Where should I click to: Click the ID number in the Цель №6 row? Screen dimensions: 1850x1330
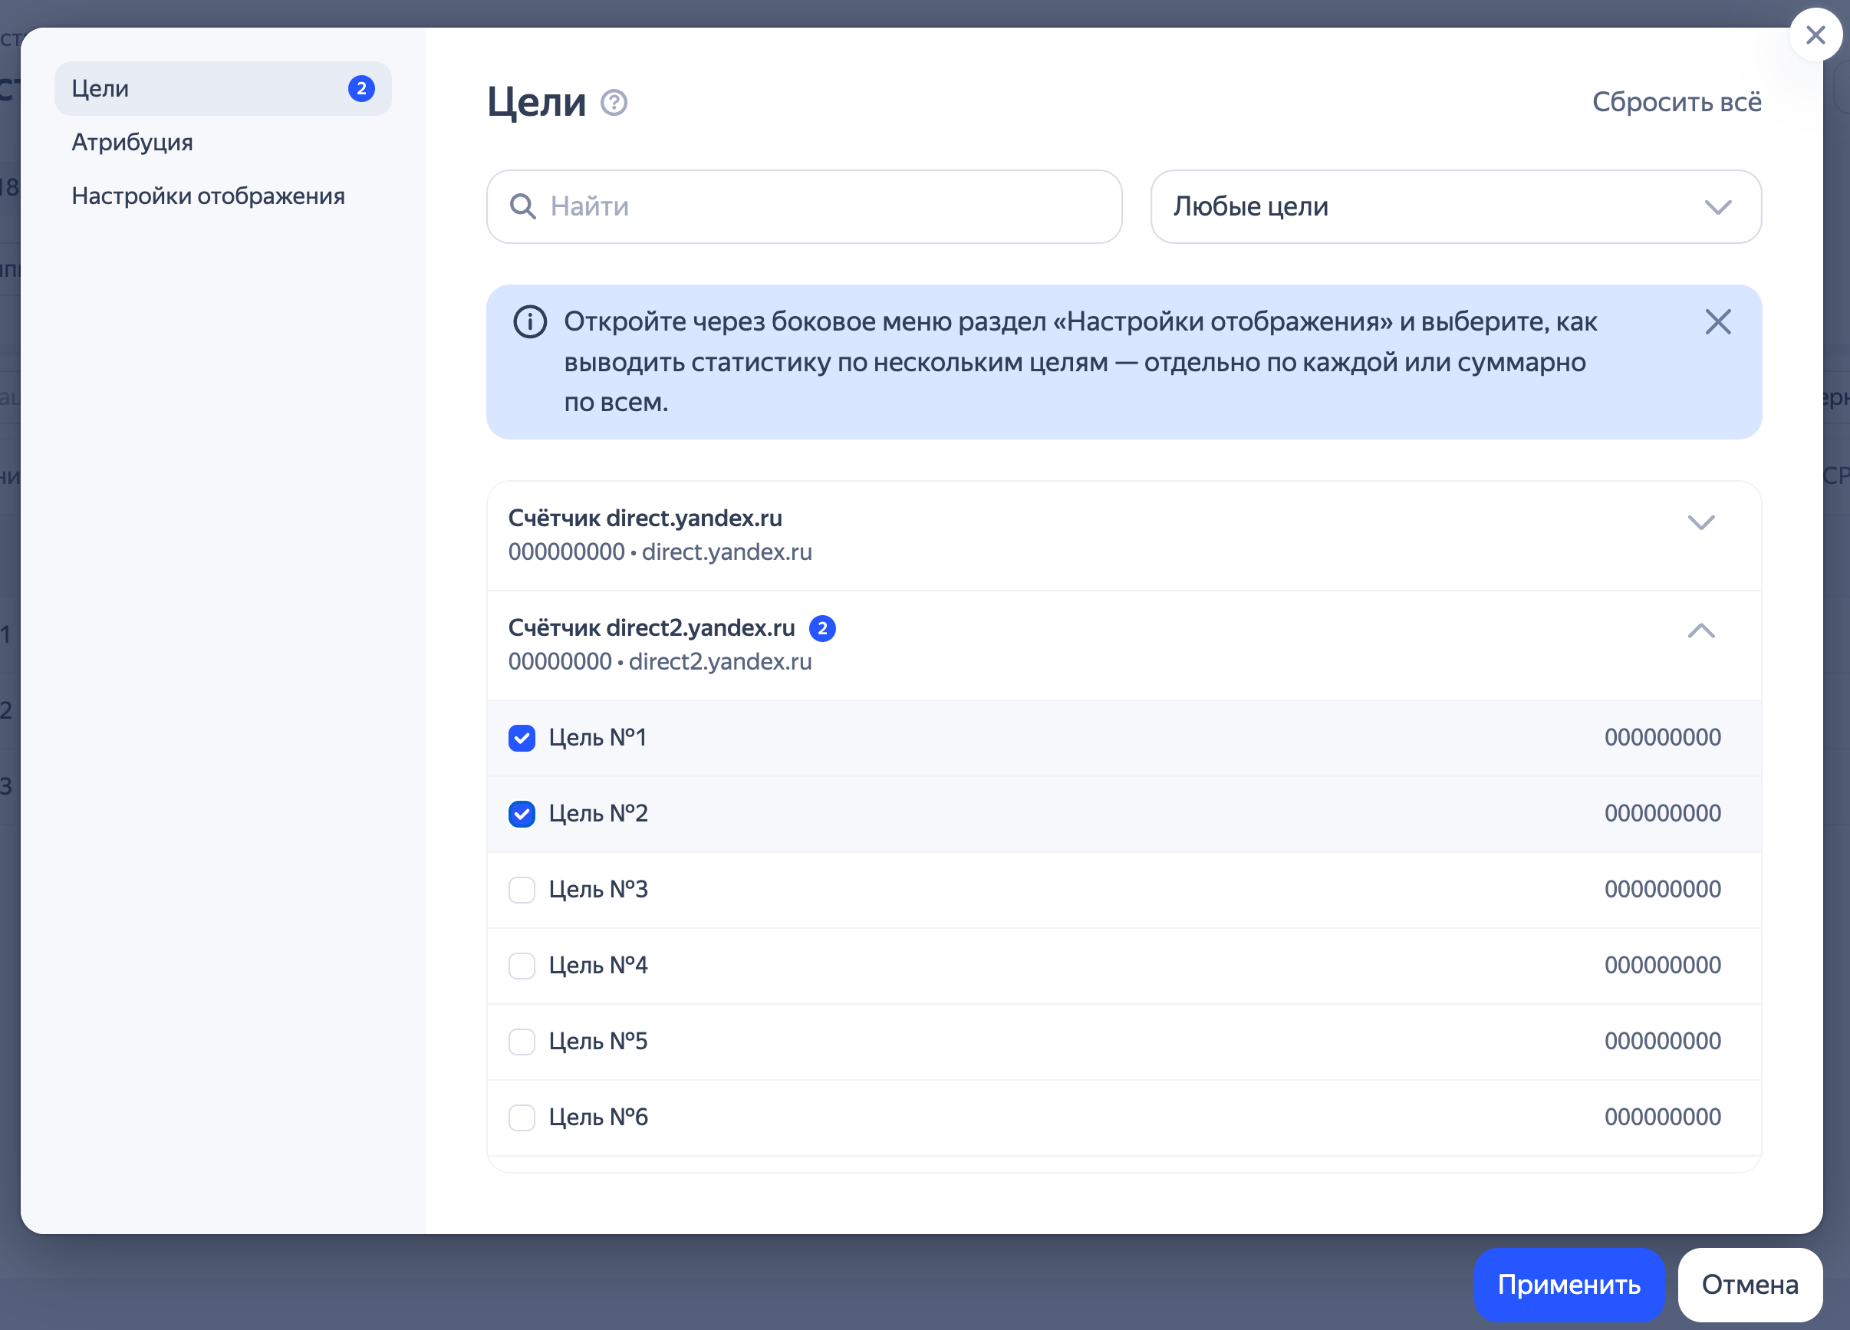(x=1662, y=1117)
